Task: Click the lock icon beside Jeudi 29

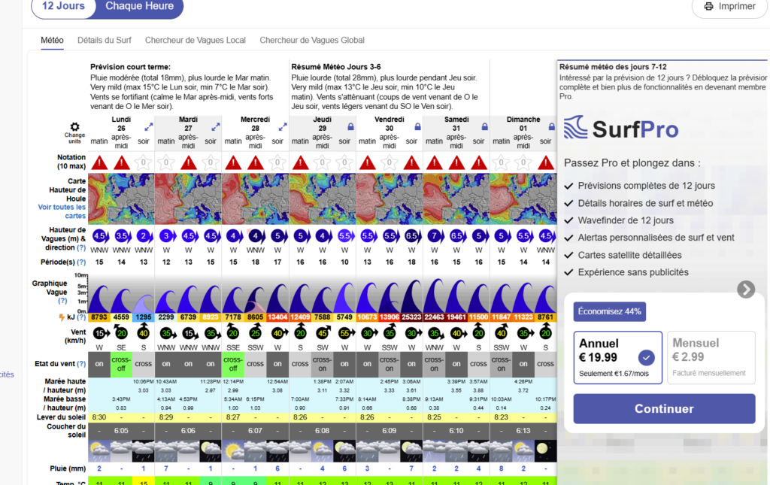Action: pyautogui.click(x=350, y=128)
